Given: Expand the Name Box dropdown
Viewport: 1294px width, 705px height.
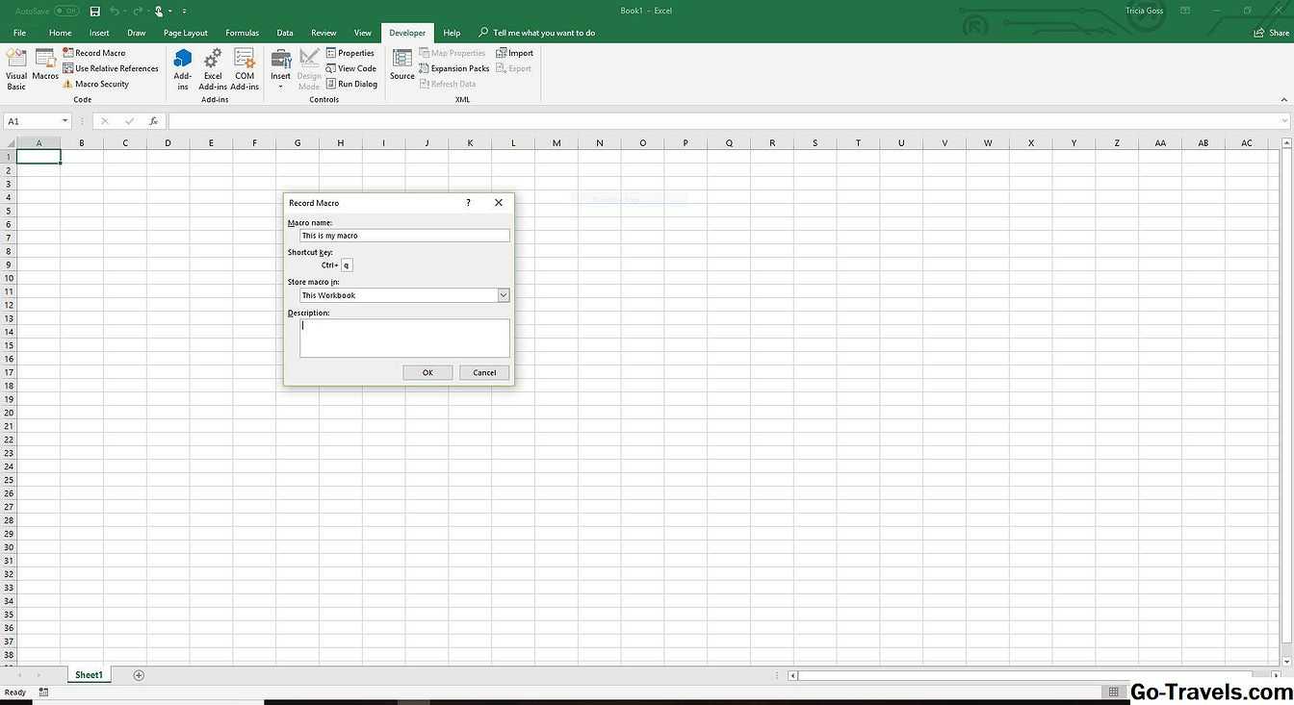Looking at the screenshot, I should [65, 121].
